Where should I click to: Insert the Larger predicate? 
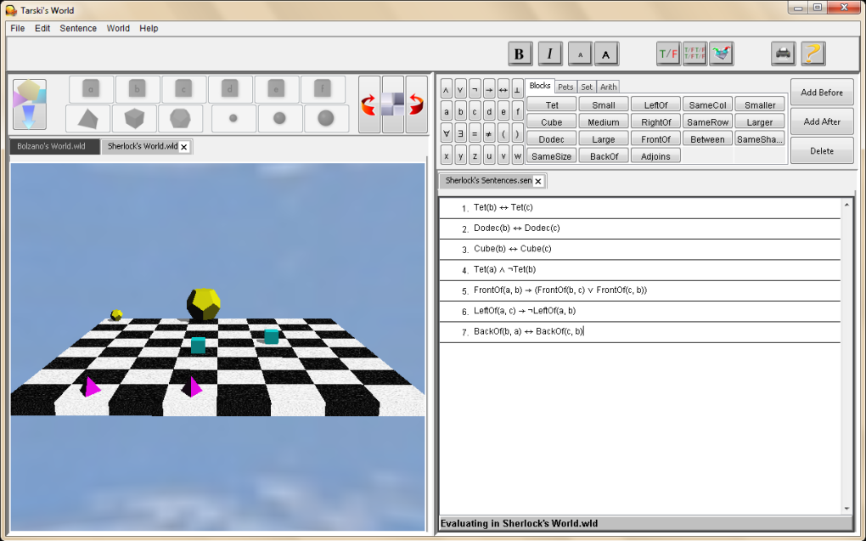click(x=759, y=122)
